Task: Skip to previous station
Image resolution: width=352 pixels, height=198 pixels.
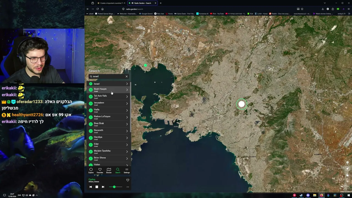Action: tap(90, 187)
